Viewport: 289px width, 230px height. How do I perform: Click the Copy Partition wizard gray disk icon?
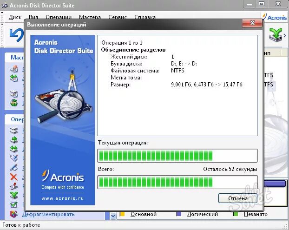point(14,94)
